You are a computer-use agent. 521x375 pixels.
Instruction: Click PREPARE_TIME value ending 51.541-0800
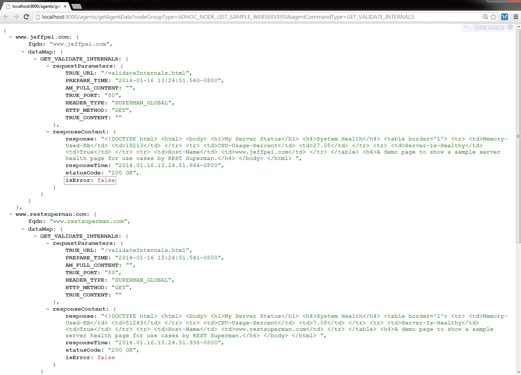click(x=168, y=258)
